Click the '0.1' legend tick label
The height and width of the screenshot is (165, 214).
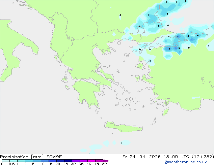(4, 164)
